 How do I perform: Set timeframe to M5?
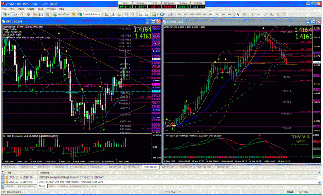[x=186, y=14]
